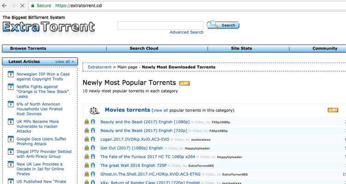Click magnet icon for Logan.2017.DVDRip torrent

tap(93, 139)
